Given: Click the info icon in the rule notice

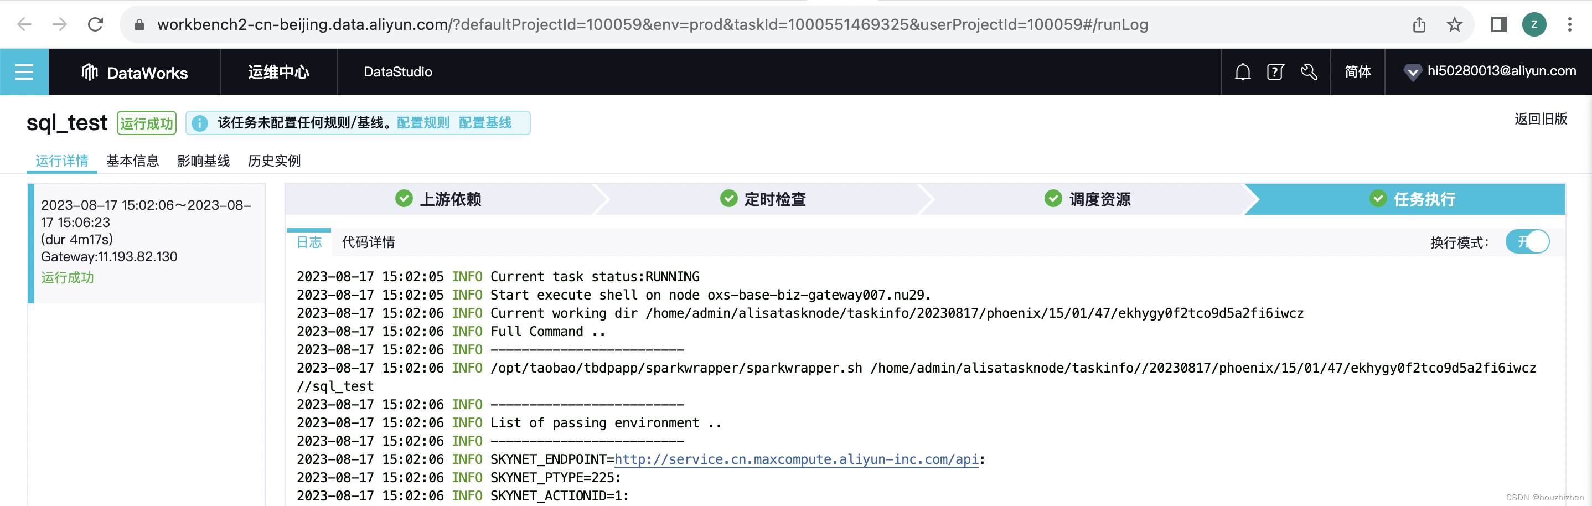Looking at the screenshot, I should pos(200,123).
